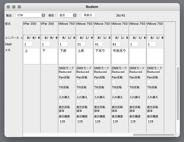The image size is (184, 142).
Task: Open 表示反転 通常 dropdown for 中央吊り
Action: (x=115, y=111)
